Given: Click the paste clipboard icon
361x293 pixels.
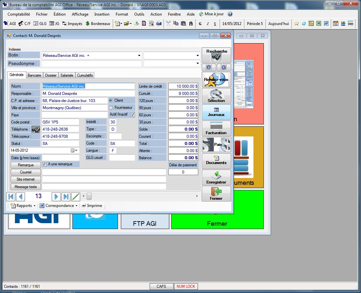Looking at the screenshot, I should tap(184, 23).
